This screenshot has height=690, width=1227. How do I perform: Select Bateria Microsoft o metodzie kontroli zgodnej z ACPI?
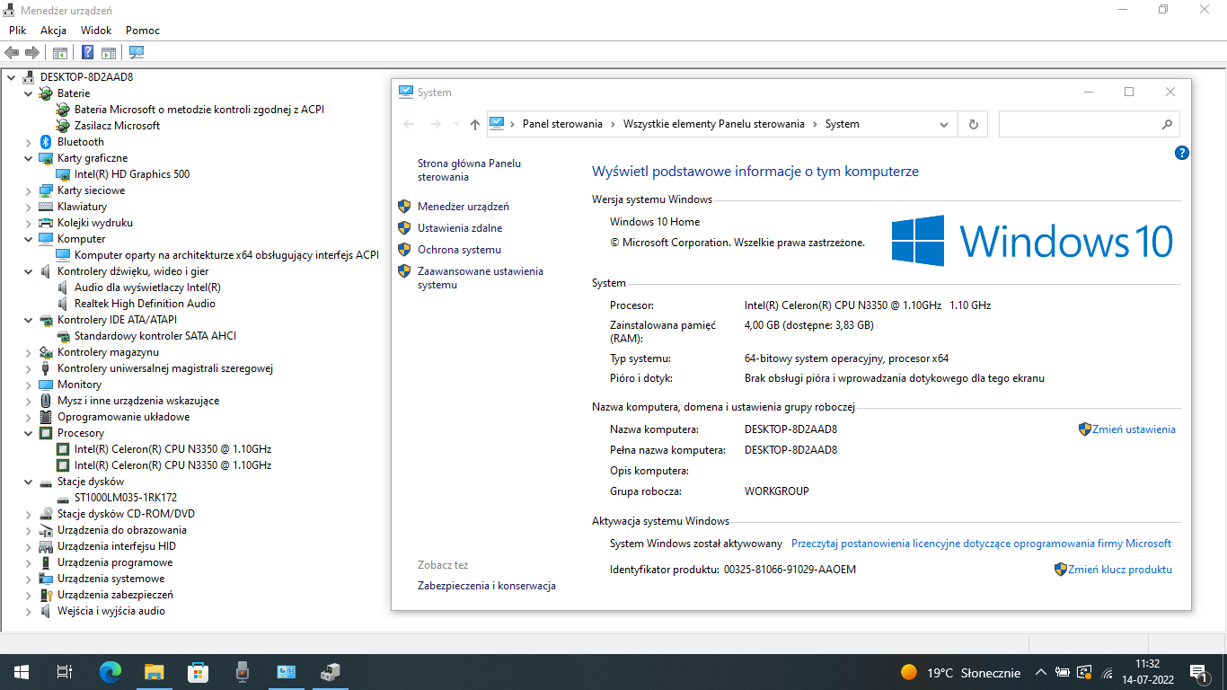[x=199, y=110]
